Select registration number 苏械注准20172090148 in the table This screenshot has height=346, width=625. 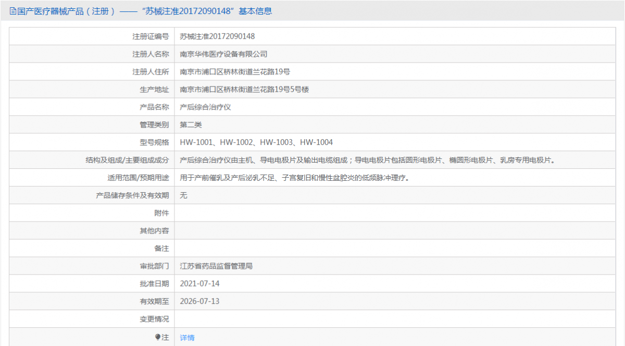[x=217, y=36]
